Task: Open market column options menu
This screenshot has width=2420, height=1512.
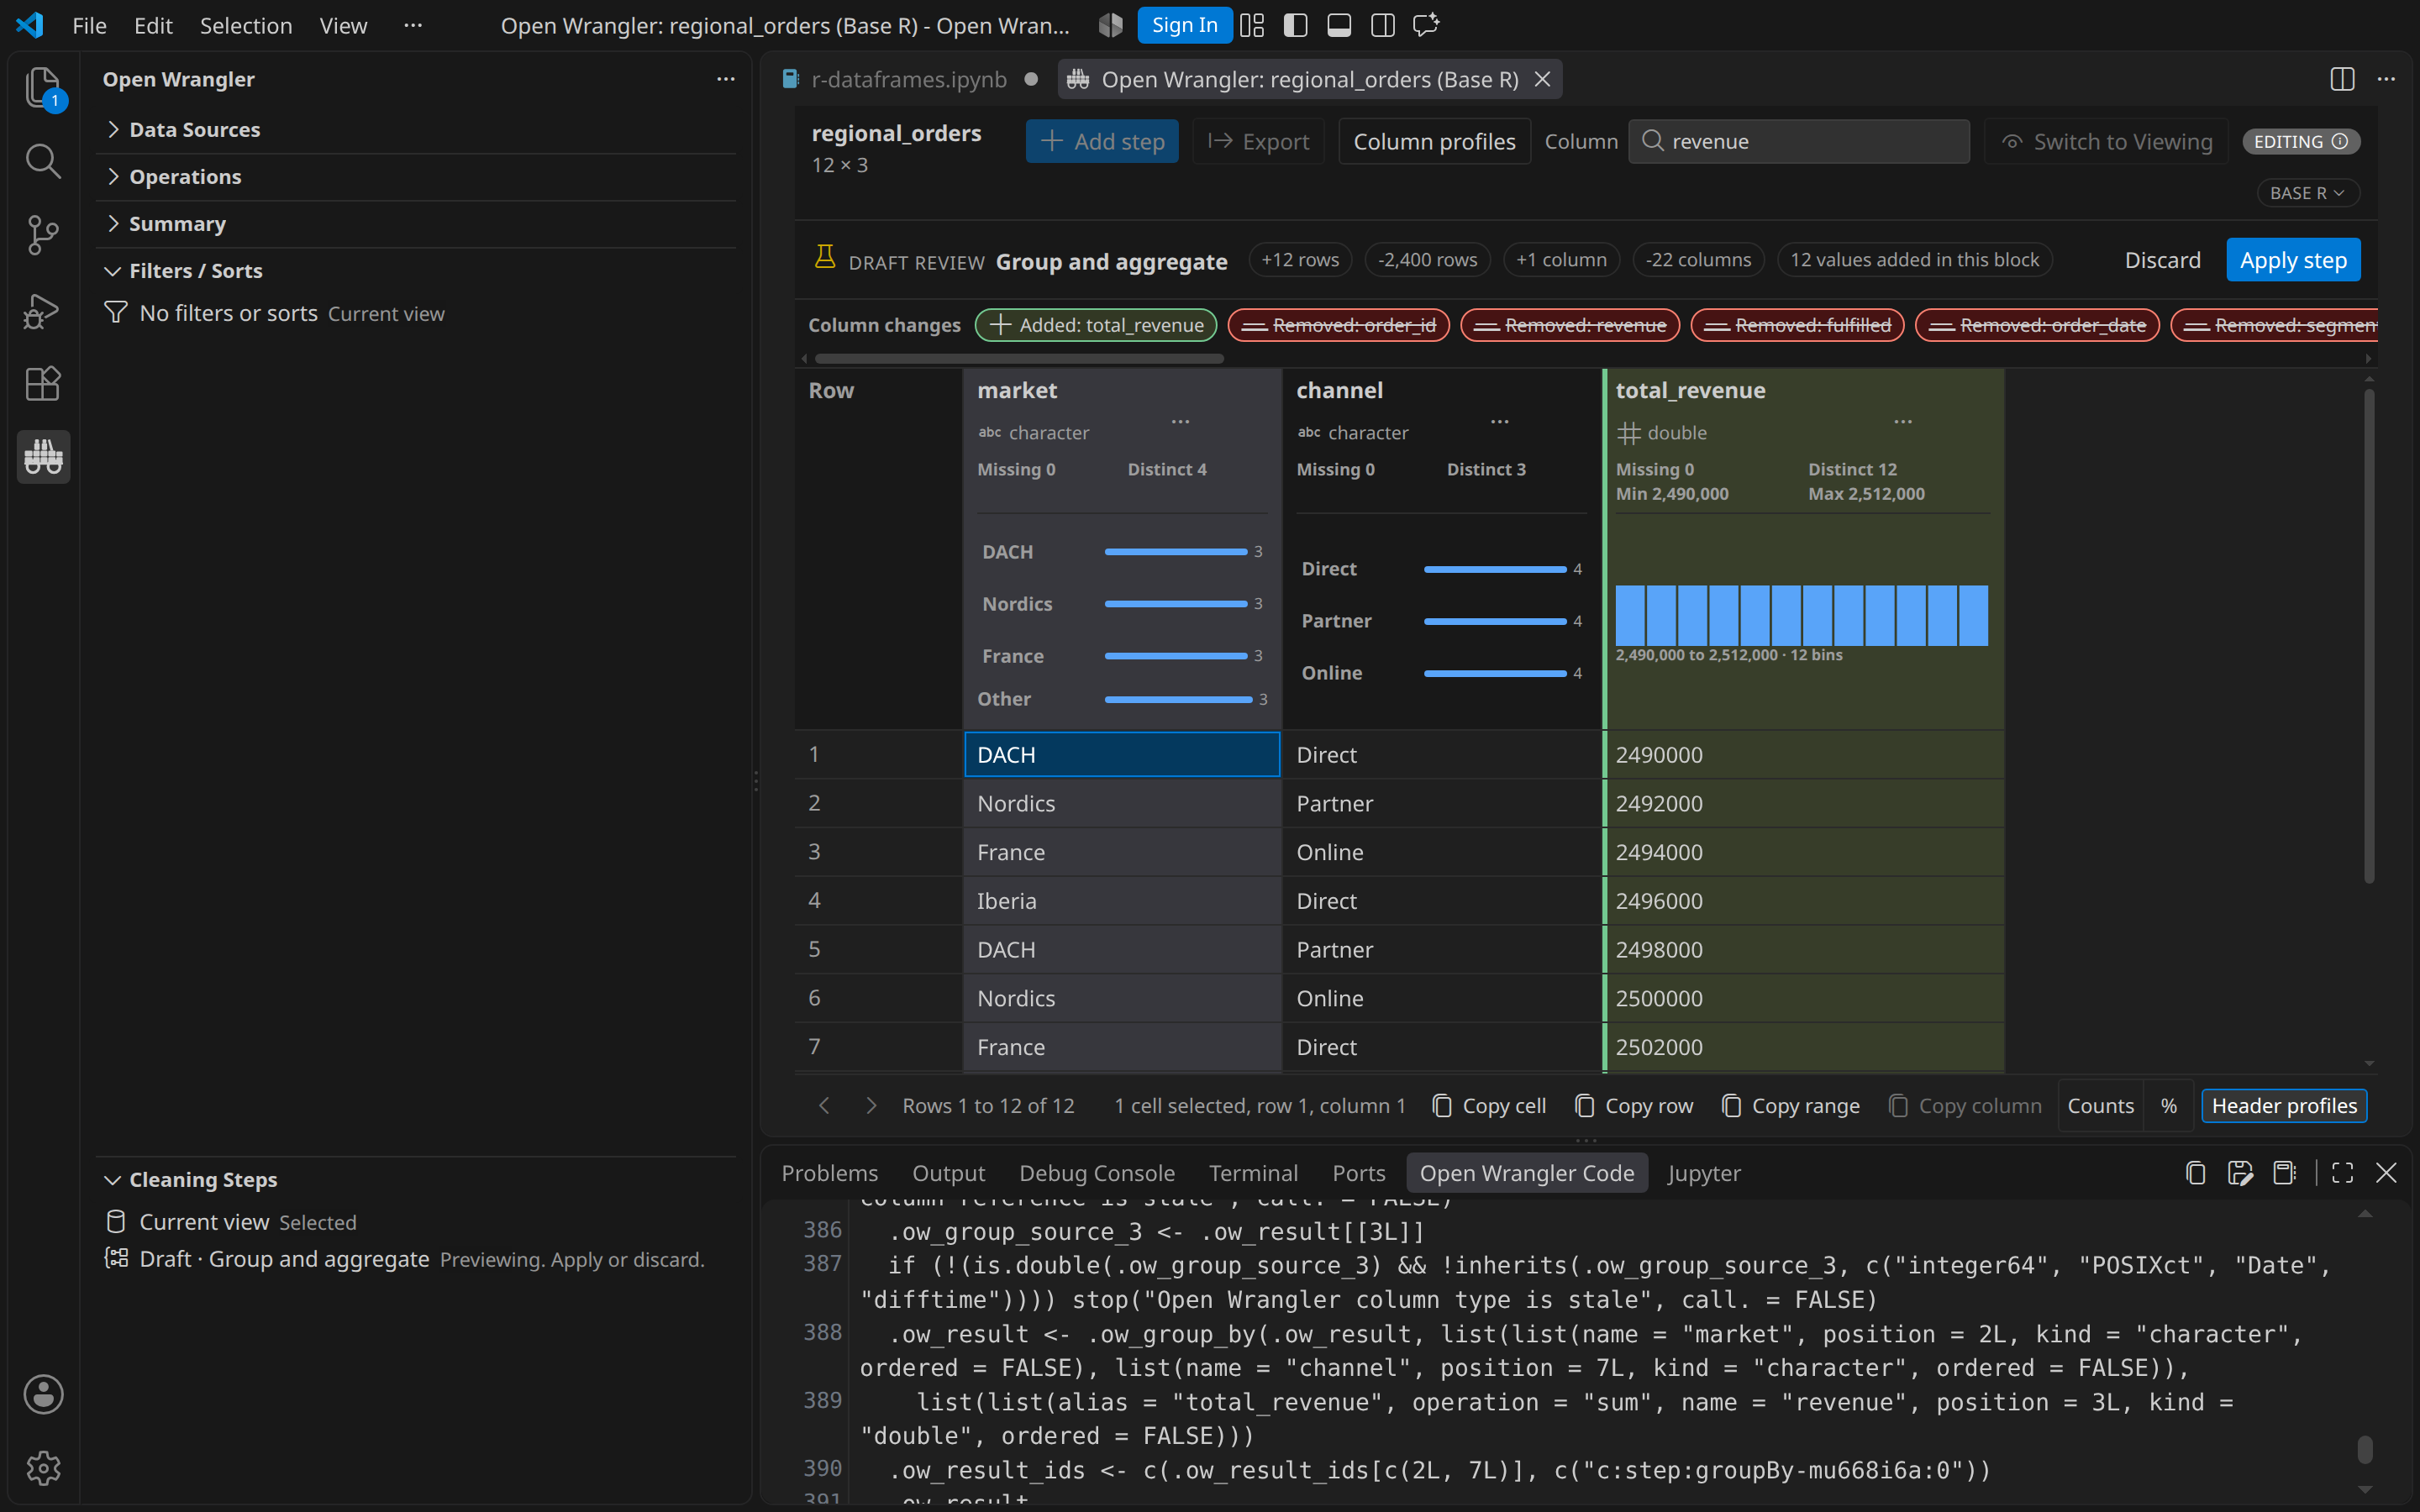Action: click(x=1180, y=422)
